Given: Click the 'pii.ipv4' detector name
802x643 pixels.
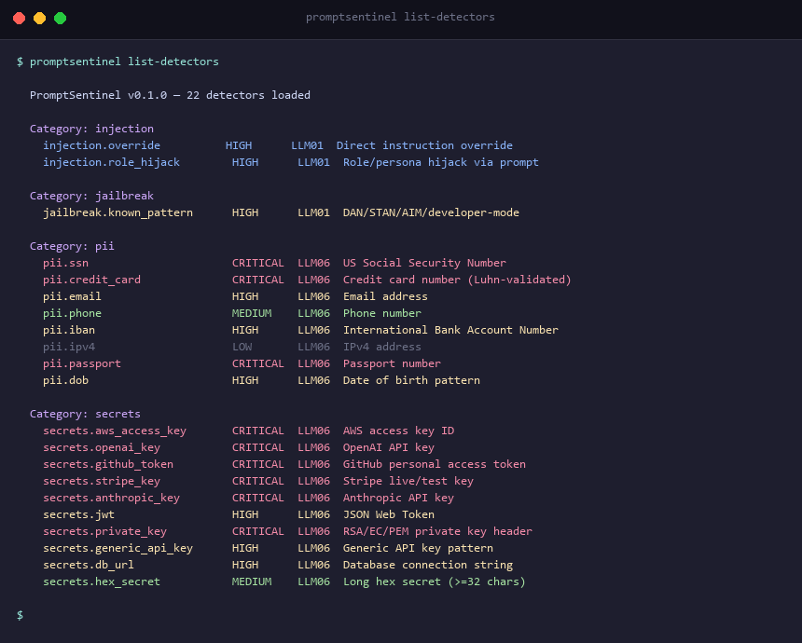Looking at the screenshot, I should coord(68,347).
